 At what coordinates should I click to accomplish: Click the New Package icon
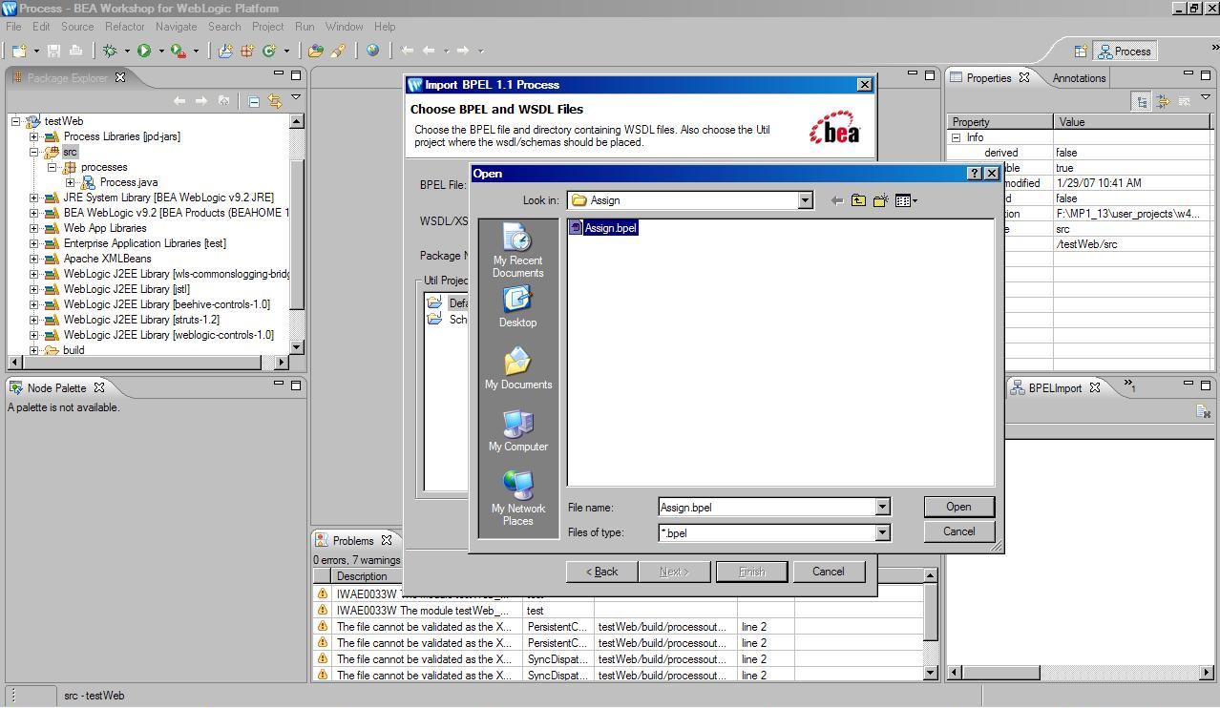pos(246,51)
